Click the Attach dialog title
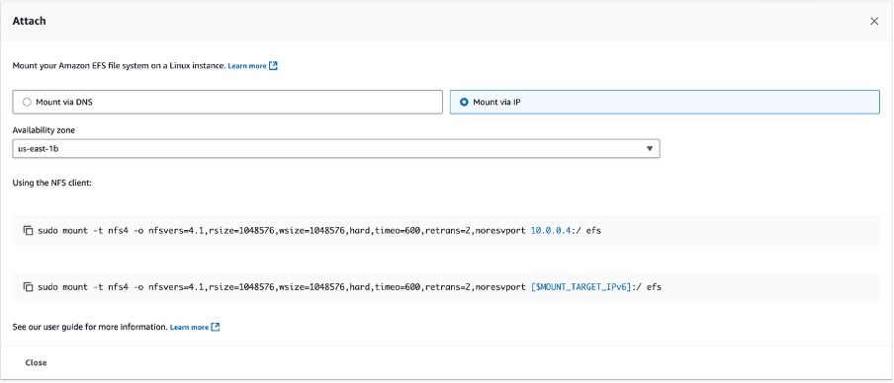Screen dimensions: 894x383 click(x=29, y=21)
